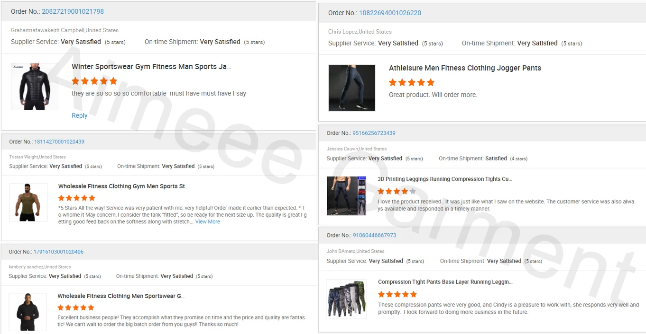The image size is (646, 334).
Task: Click Reply under the sports jacket review
Action: [79, 115]
